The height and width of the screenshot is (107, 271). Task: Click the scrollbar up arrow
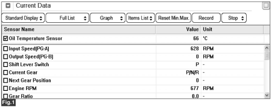tap(267, 48)
